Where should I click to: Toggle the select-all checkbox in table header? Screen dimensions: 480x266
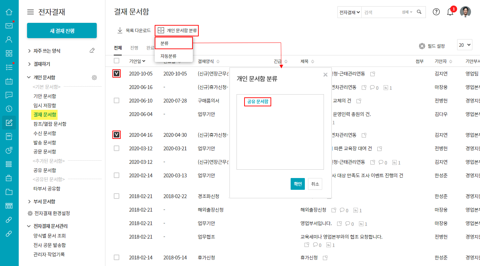pos(117,61)
